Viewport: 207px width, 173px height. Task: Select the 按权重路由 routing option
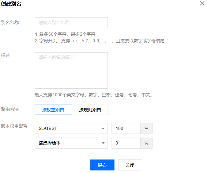[53, 109]
